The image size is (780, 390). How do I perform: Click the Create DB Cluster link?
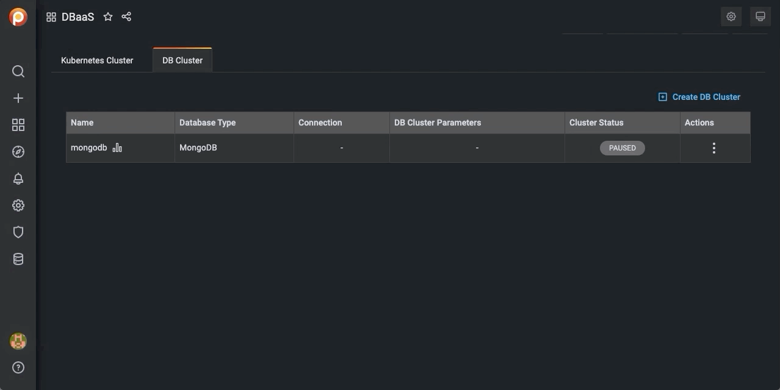(699, 97)
